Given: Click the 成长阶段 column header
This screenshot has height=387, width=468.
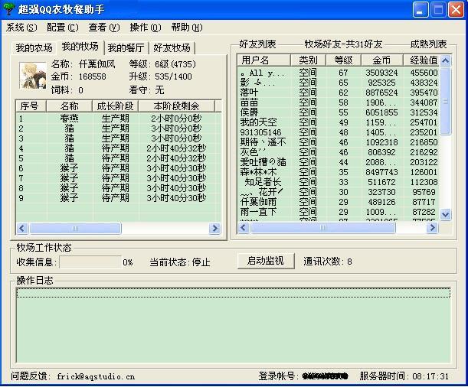Looking at the screenshot, I should (115, 106).
